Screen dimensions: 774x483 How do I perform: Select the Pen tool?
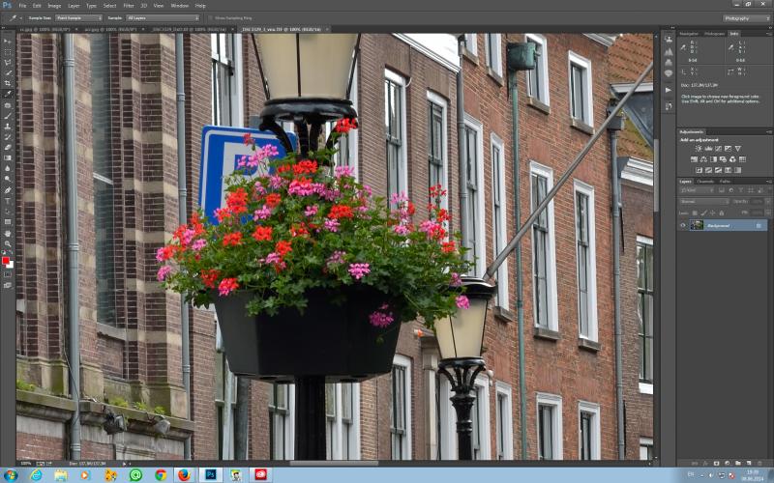[x=8, y=190]
